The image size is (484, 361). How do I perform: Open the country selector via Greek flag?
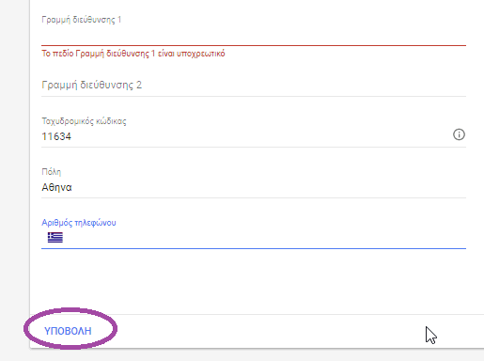pos(55,237)
